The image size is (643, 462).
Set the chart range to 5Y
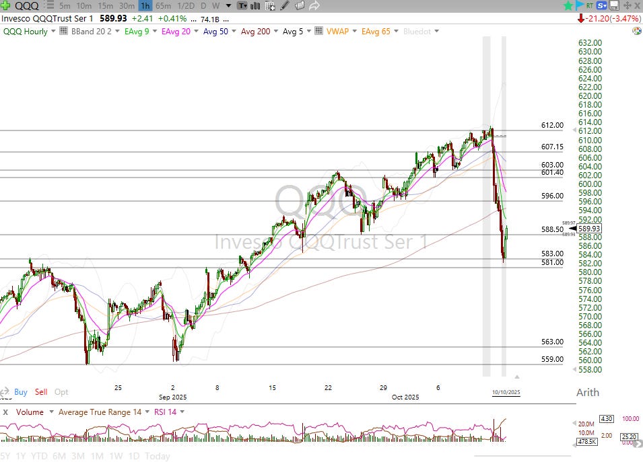[5, 456]
